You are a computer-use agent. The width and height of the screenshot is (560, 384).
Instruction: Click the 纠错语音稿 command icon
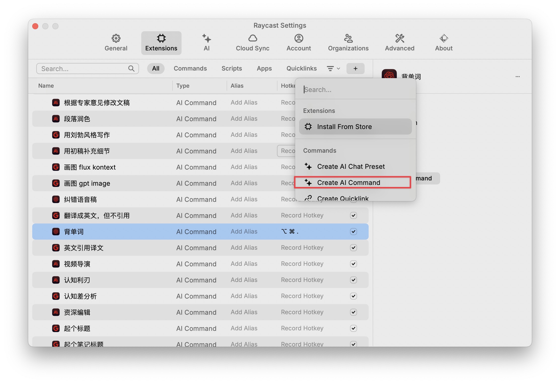(x=56, y=199)
